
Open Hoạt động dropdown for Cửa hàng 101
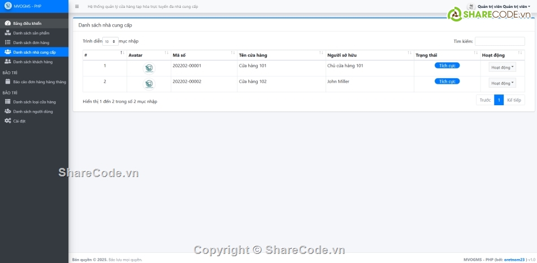[x=502, y=67]
